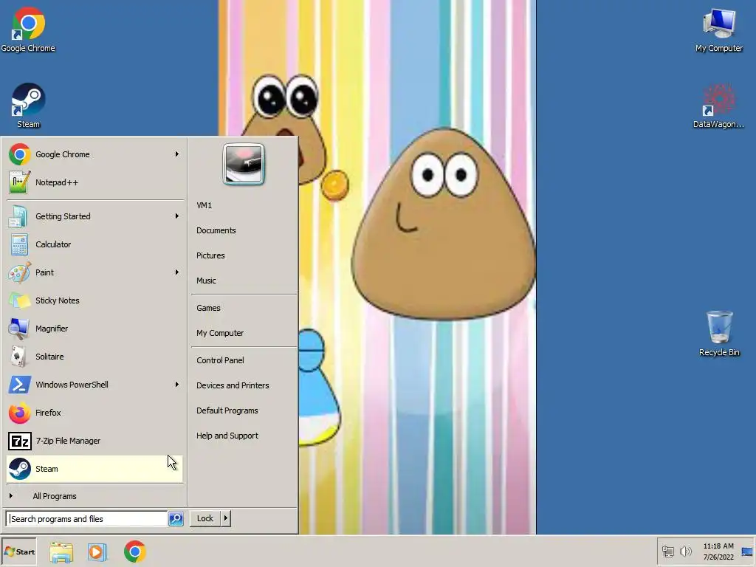Open Calculator from the Start menu

coord(94,244)
